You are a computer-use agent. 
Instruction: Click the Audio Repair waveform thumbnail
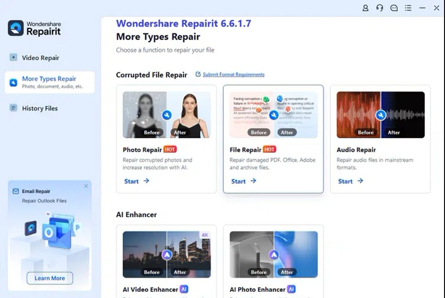pyautogui.click(x=381, y=115)
